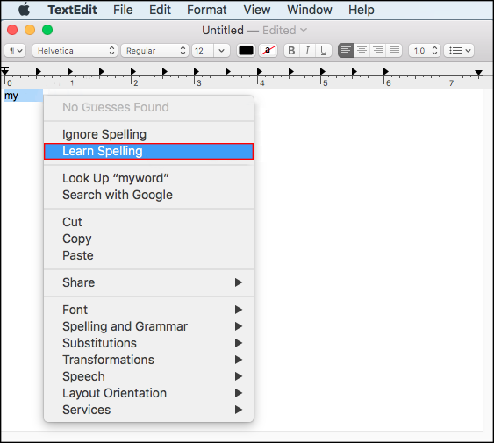Expand the Font submenu
Image resolution: width=494 pixels, height=443 pixels.
click(x=148, y=310)
